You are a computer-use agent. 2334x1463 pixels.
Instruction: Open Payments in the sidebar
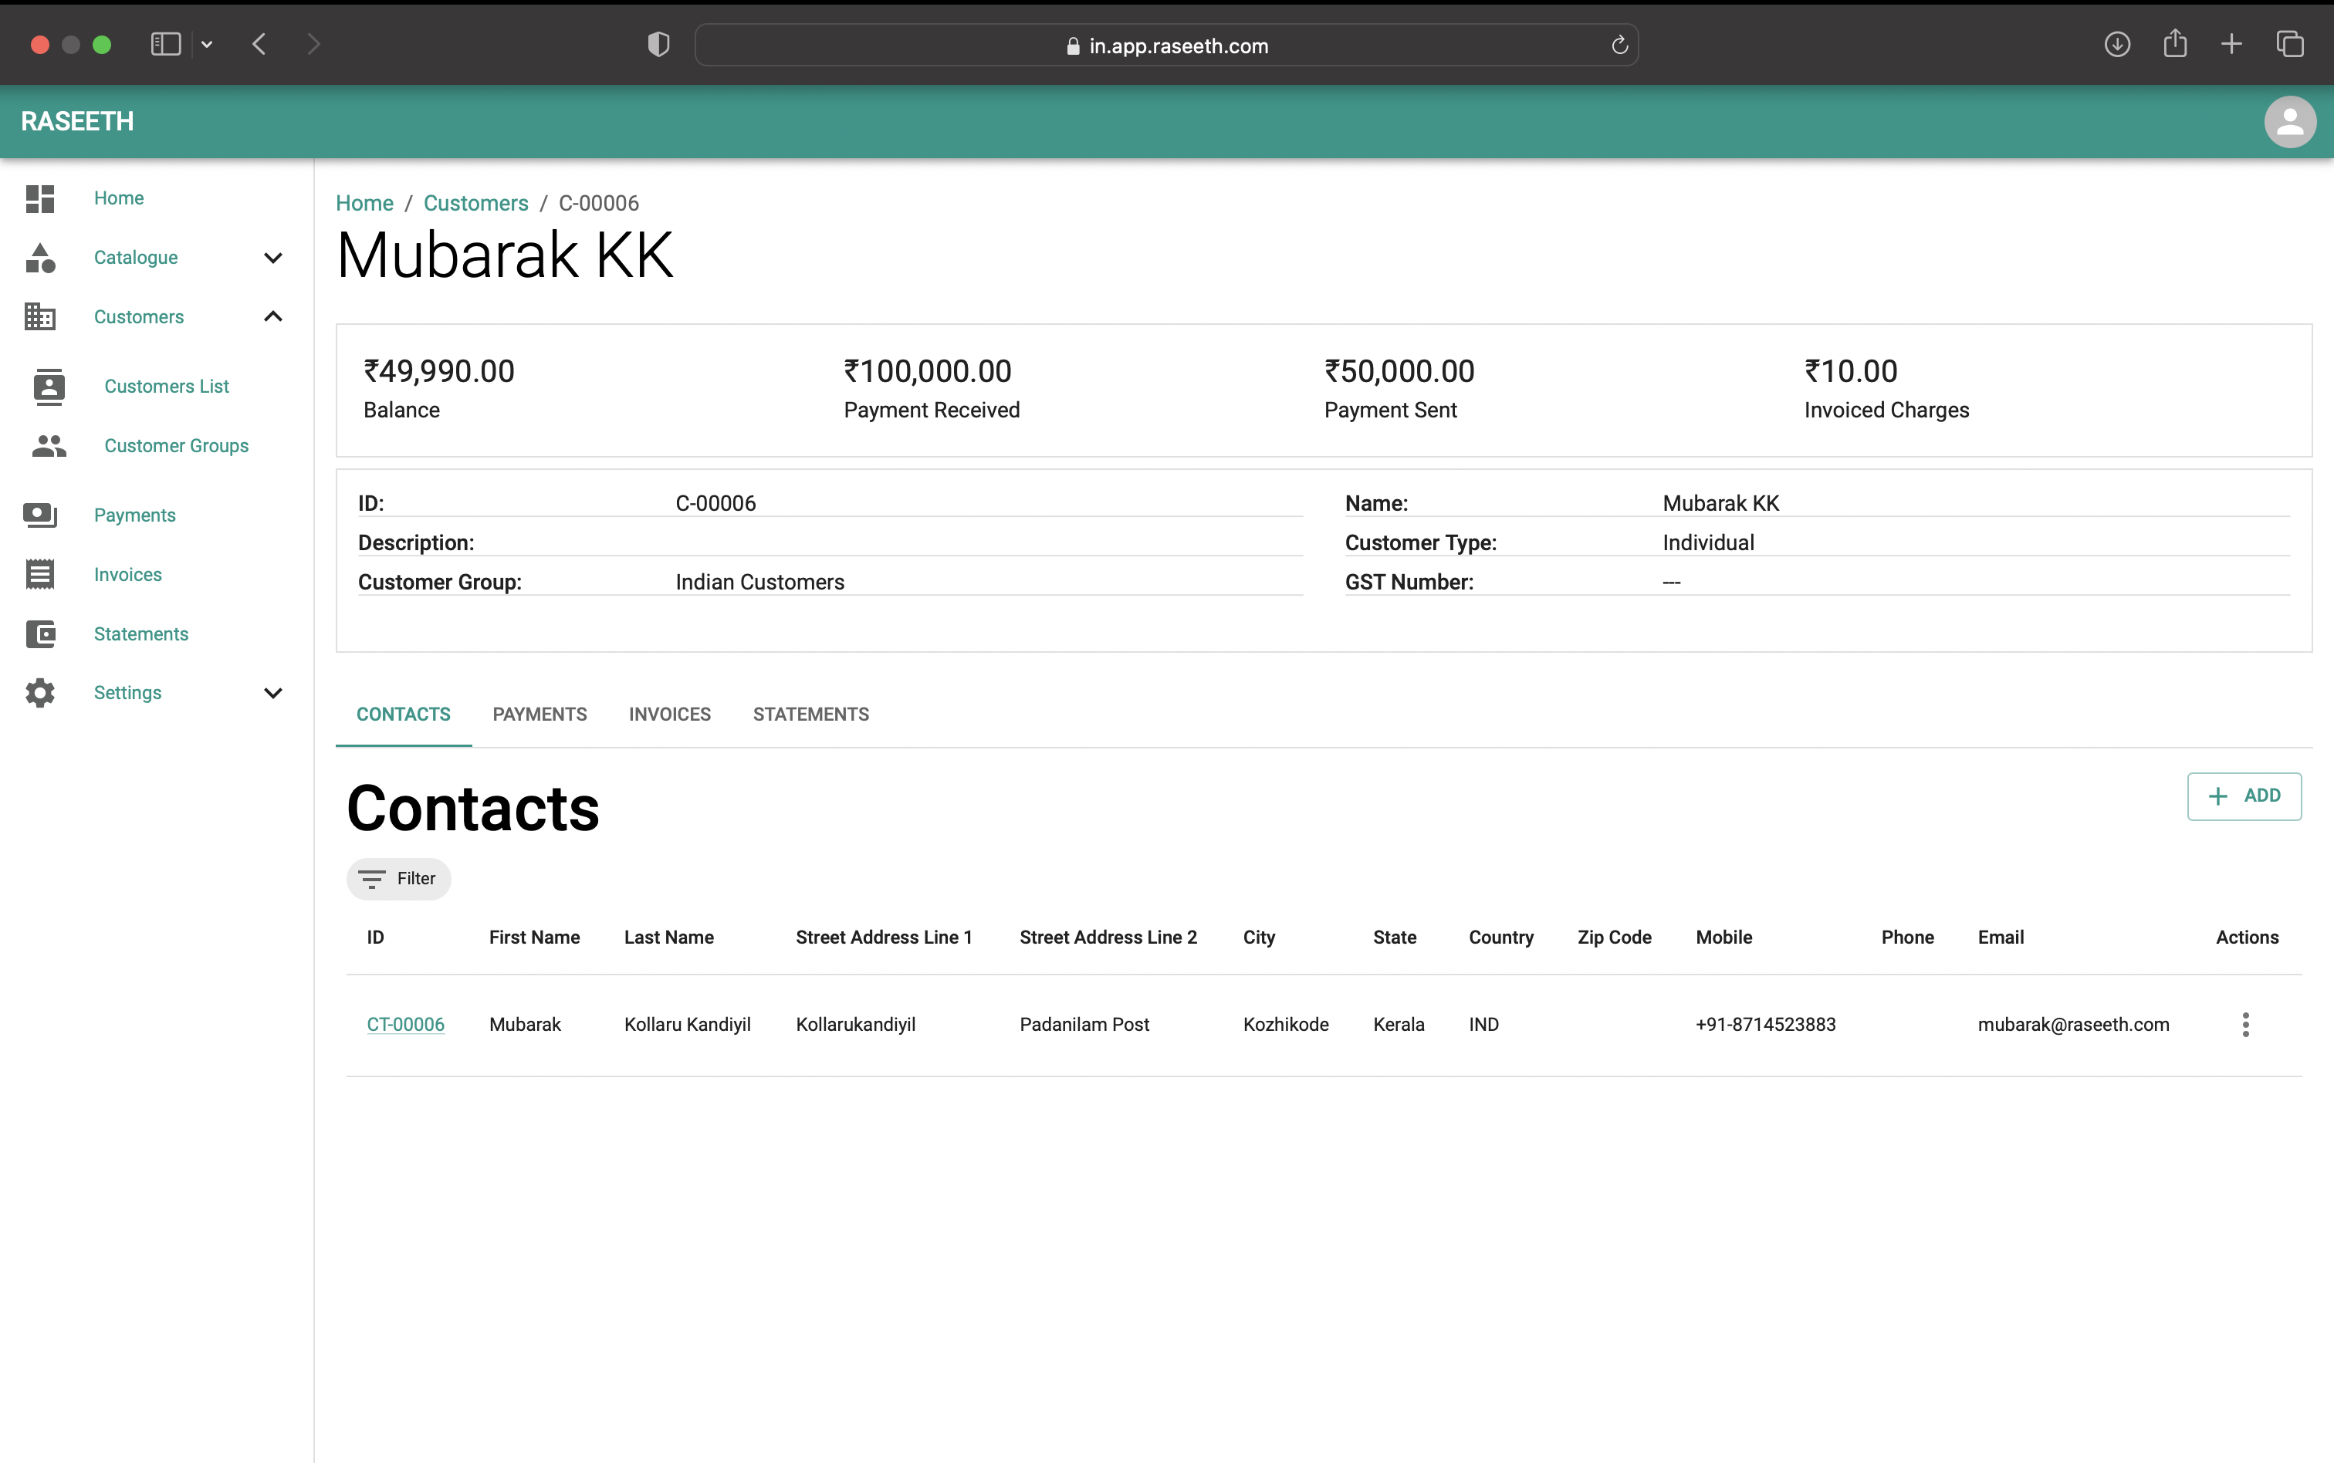pyautogui.click(x=134, y=515)
